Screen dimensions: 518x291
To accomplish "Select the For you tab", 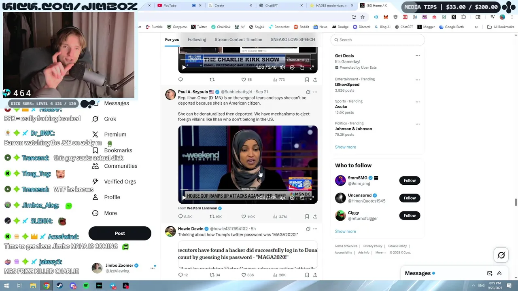I will (x=172, y=40).
